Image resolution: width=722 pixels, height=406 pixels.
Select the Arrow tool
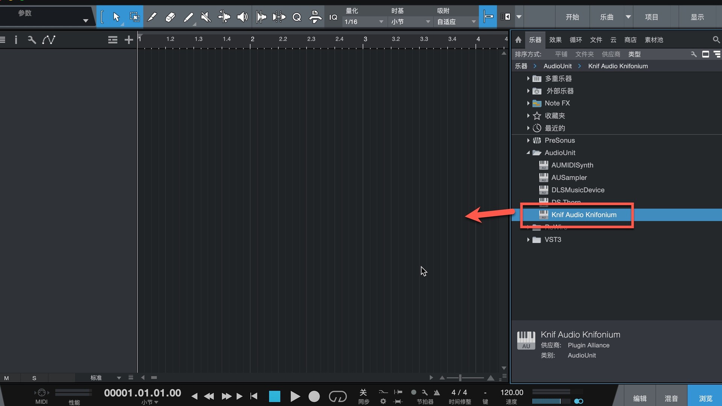click(x=116, y=17)
